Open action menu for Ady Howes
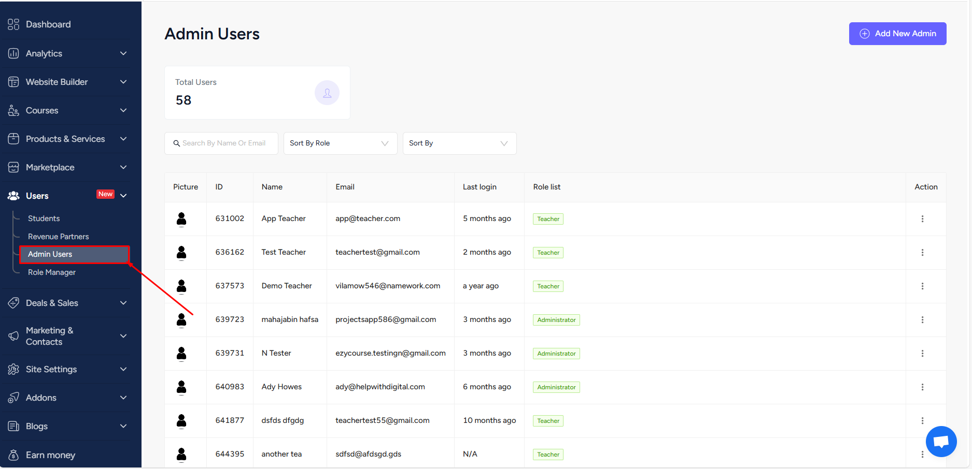The width and height of the screenshot is (972, 469). 922,387
